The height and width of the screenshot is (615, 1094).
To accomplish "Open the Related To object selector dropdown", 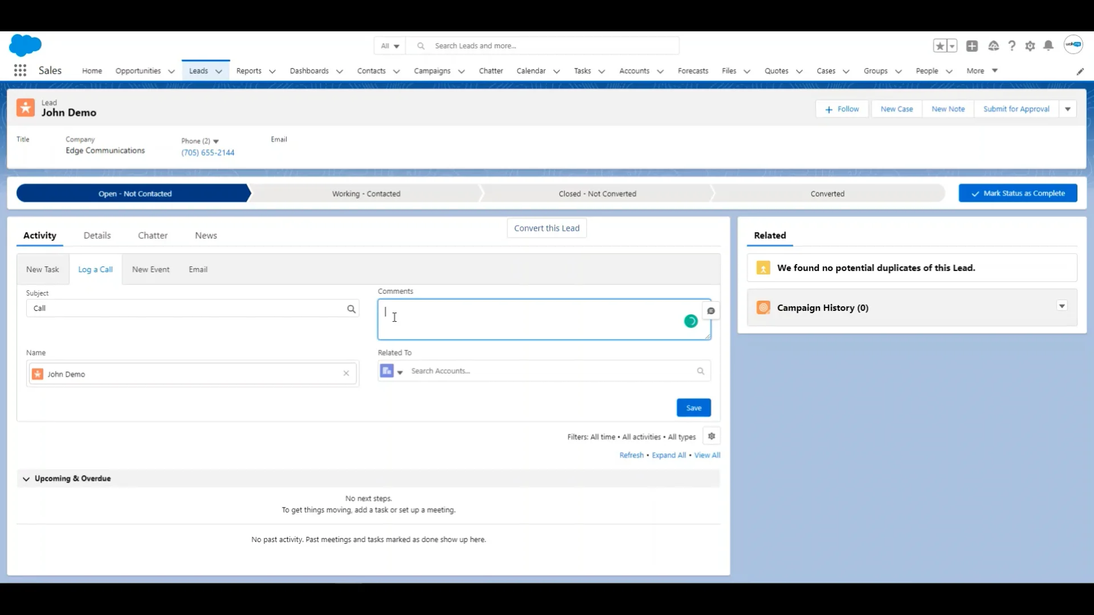I will click(x=401, y=372).
